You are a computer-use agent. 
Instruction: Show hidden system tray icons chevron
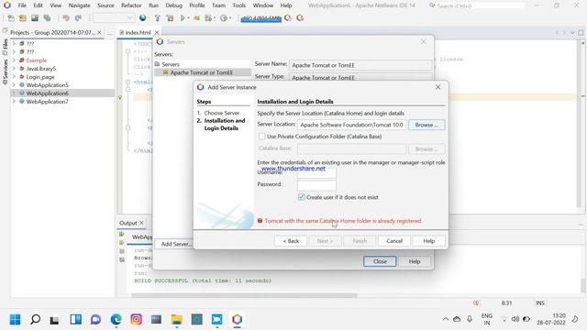pyautogui.click(x=446, y=319)
